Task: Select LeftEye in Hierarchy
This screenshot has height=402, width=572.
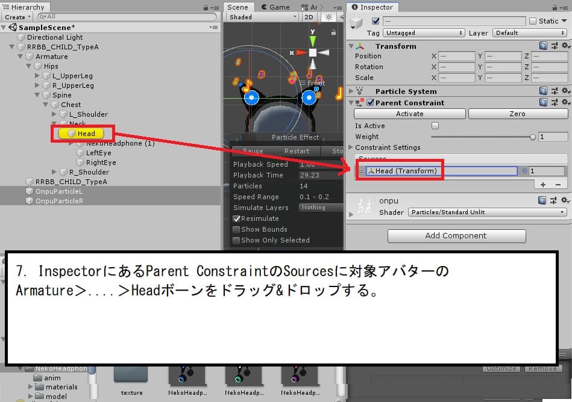Action: pyautogui.click(x=98, y=153)
